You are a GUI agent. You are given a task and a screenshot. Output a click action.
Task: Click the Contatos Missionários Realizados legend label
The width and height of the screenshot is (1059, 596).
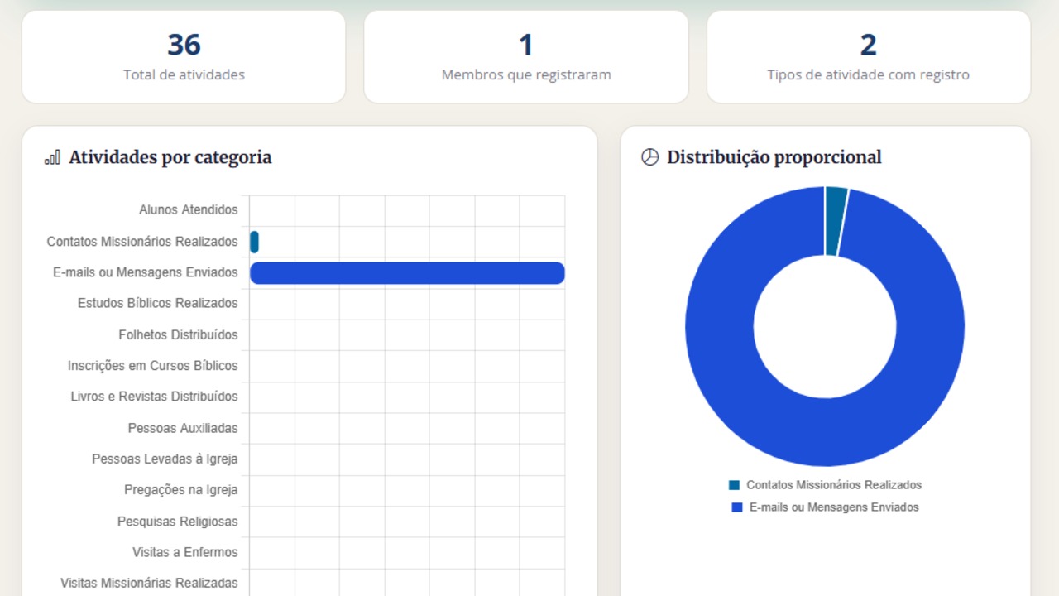tap(834, 485)
